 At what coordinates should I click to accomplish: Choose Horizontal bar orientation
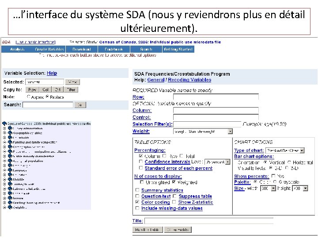(289, 162)
